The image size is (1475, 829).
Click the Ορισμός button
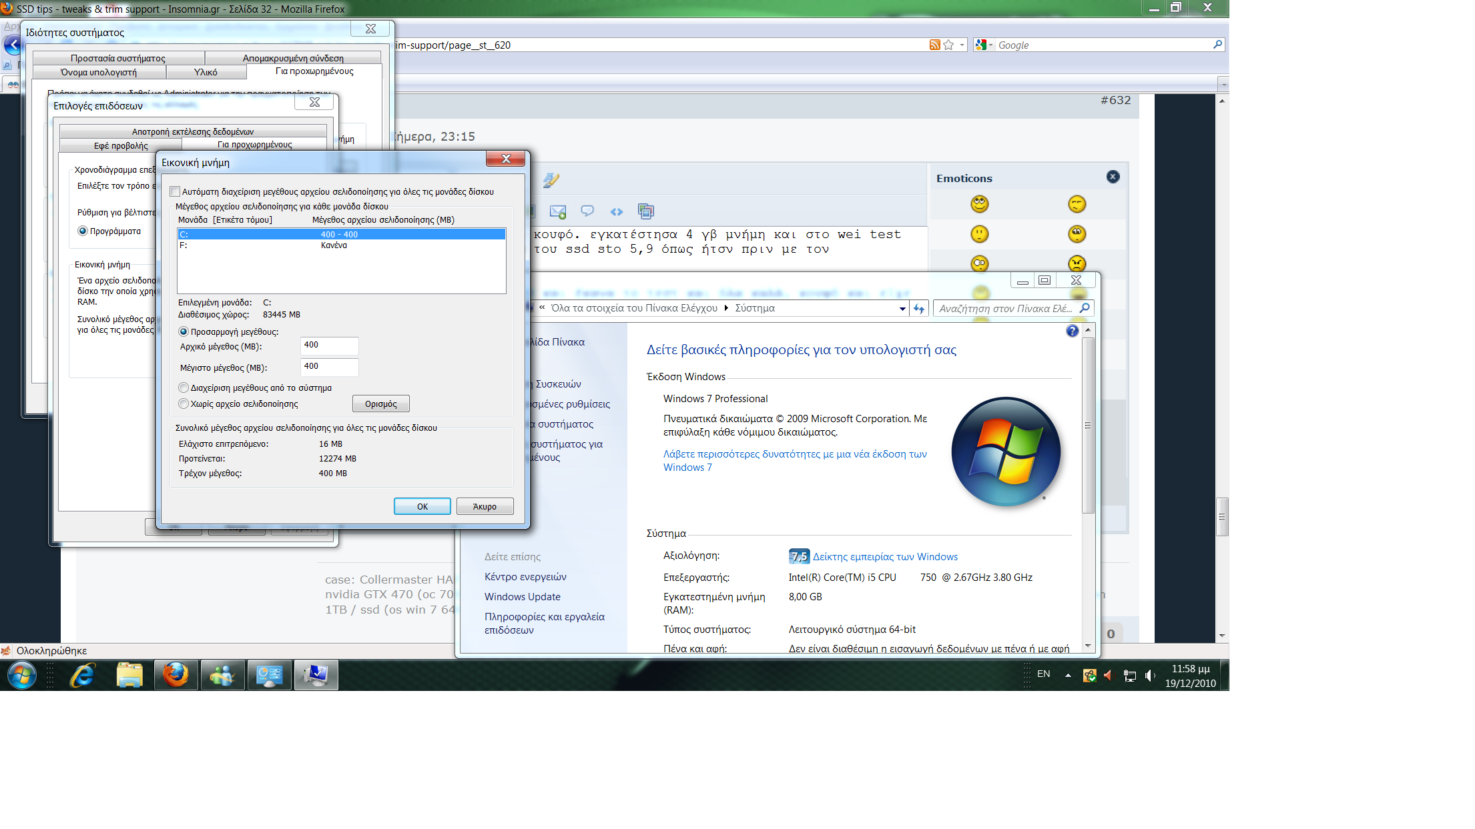[x=380, y=403]
